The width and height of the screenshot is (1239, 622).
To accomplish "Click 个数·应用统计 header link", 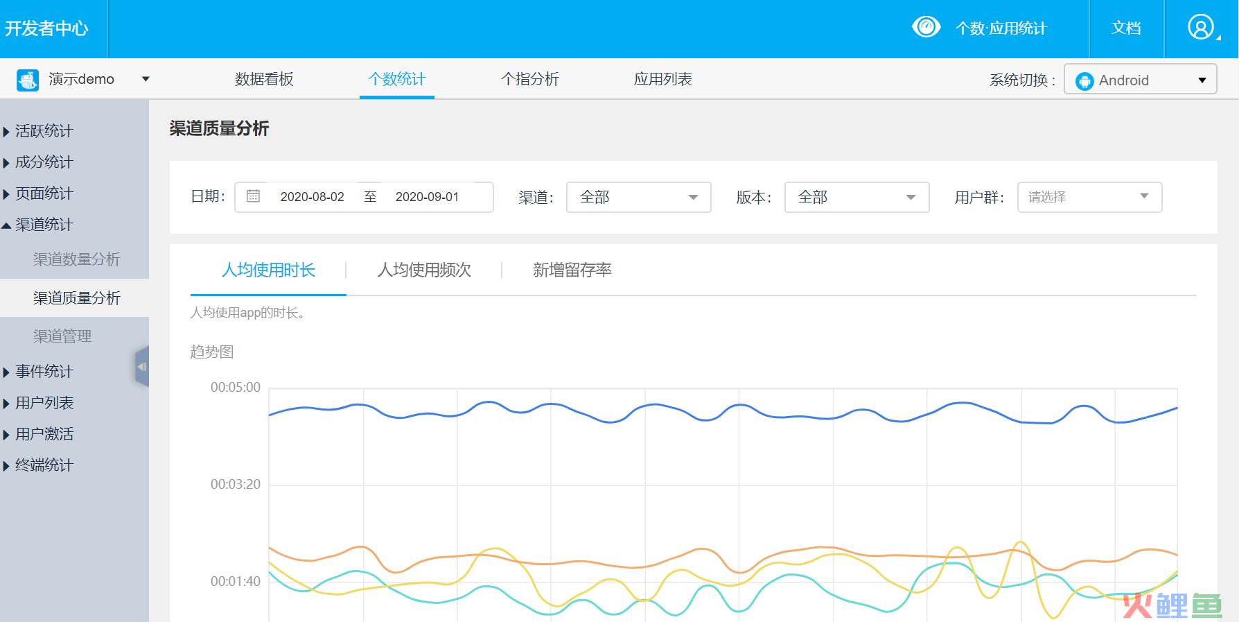I will (1001, 28).
